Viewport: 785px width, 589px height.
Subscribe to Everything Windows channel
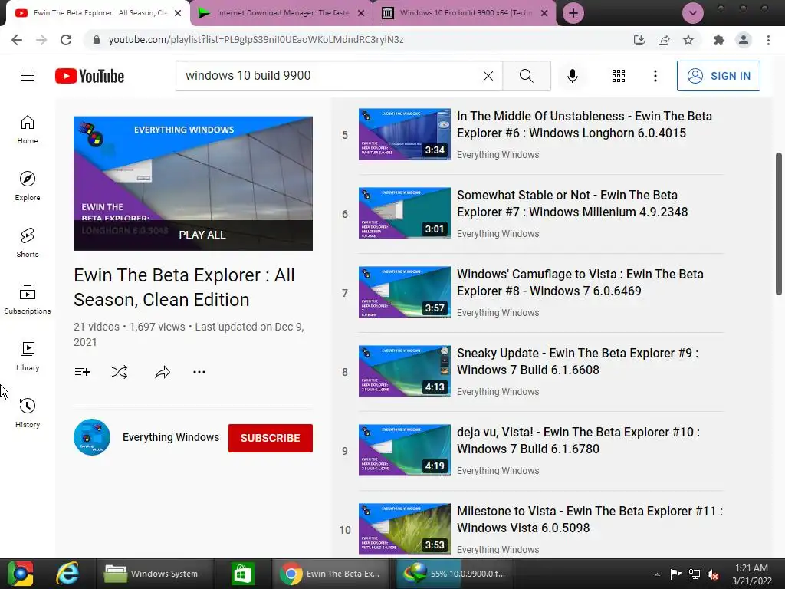[x=271, y=438]
